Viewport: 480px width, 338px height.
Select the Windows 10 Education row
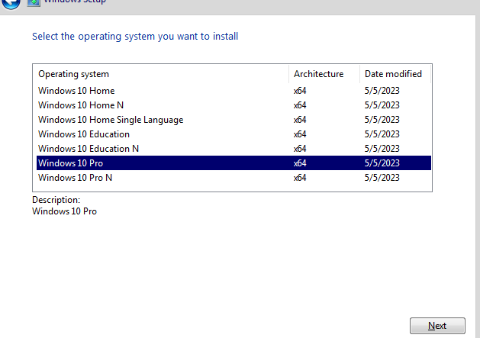234,134
